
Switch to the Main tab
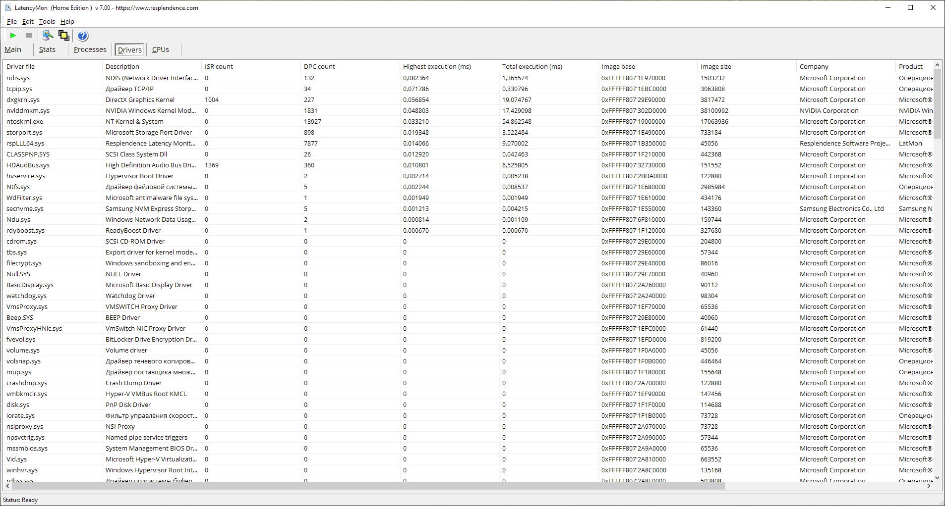13,50
